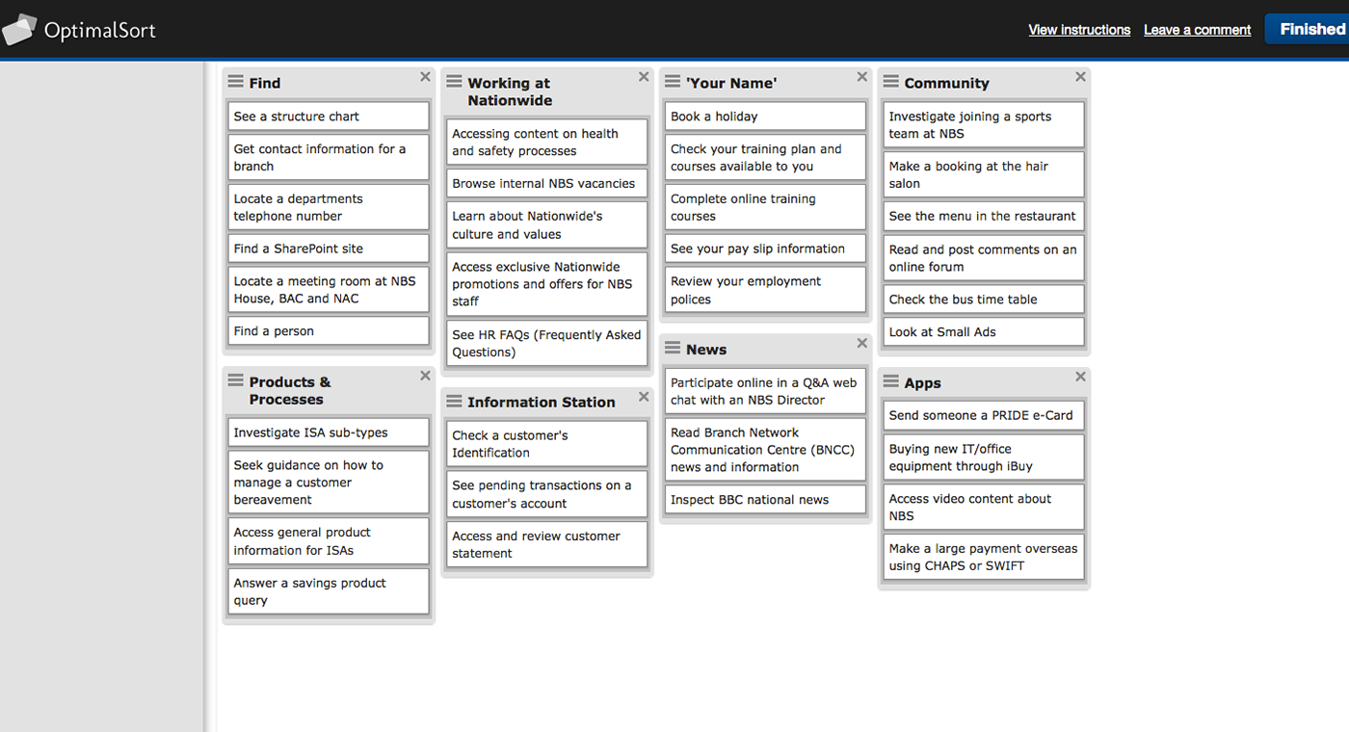Click the Apps group title
Image resolution: width=1349 pixels, height=732 pixels.
click(922, 382)
